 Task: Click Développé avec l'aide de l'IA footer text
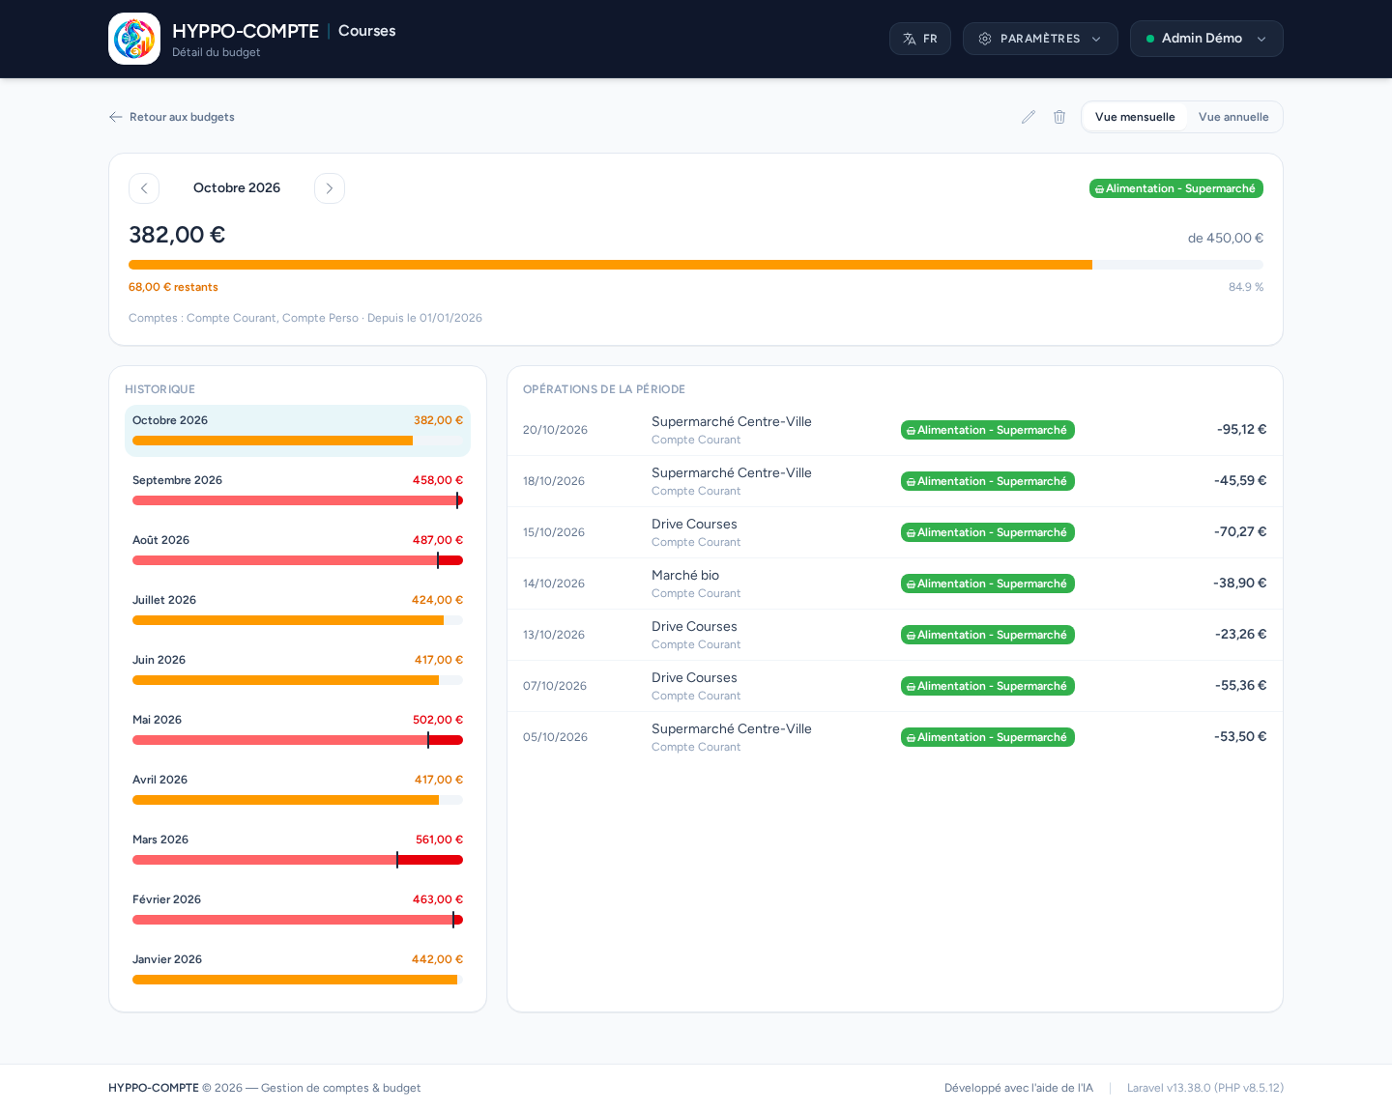pos(1019,1088)
